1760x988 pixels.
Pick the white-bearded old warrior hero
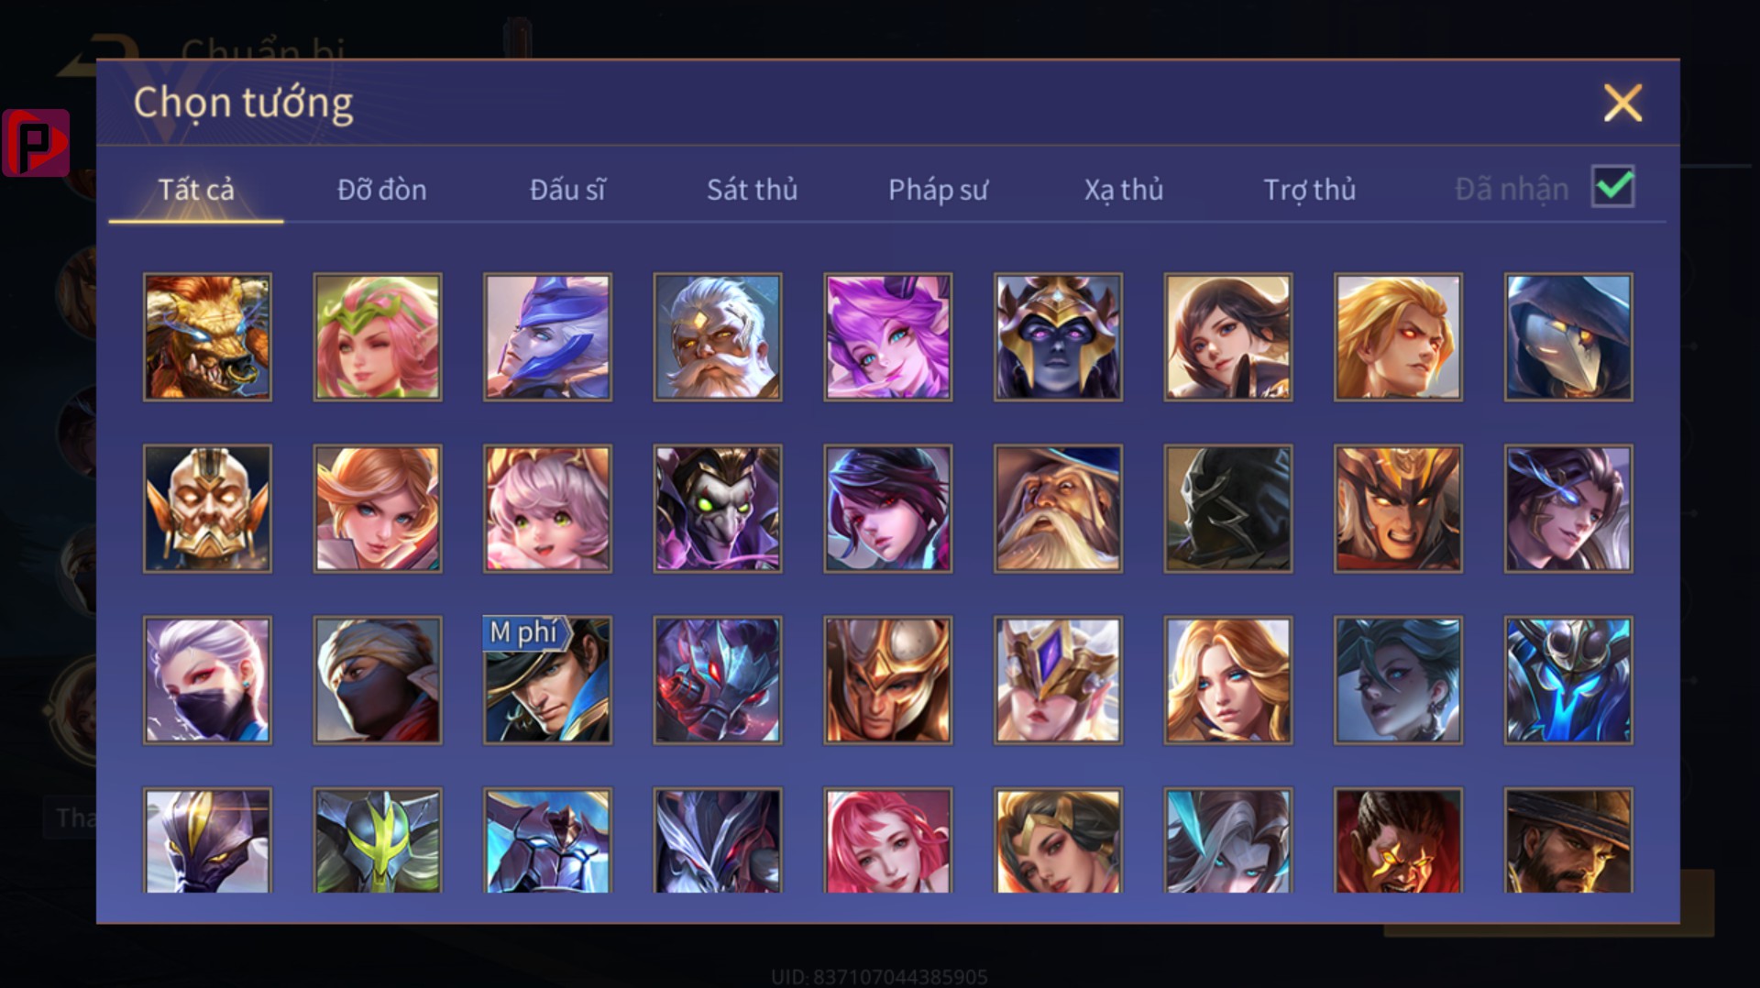click(x=718, y=337)
